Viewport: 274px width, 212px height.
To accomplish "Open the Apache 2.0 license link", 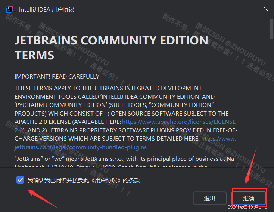I will pos(180,122).
